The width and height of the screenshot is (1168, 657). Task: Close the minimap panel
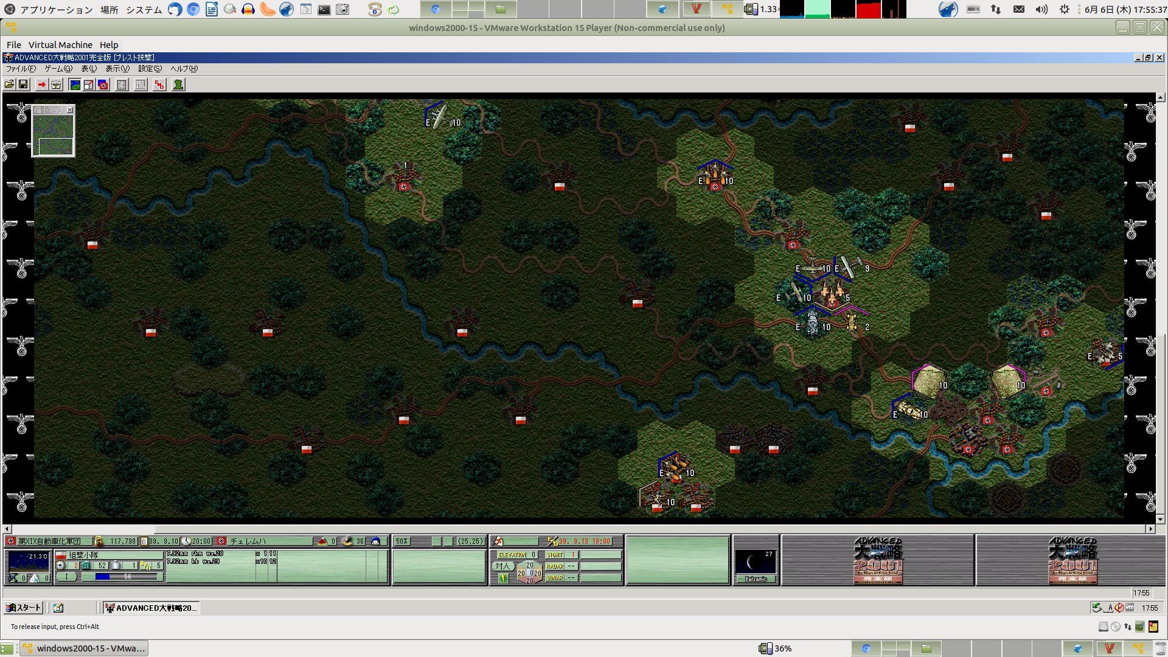tap(70, 110)
